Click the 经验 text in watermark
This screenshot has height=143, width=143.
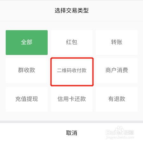coord(129,133)
